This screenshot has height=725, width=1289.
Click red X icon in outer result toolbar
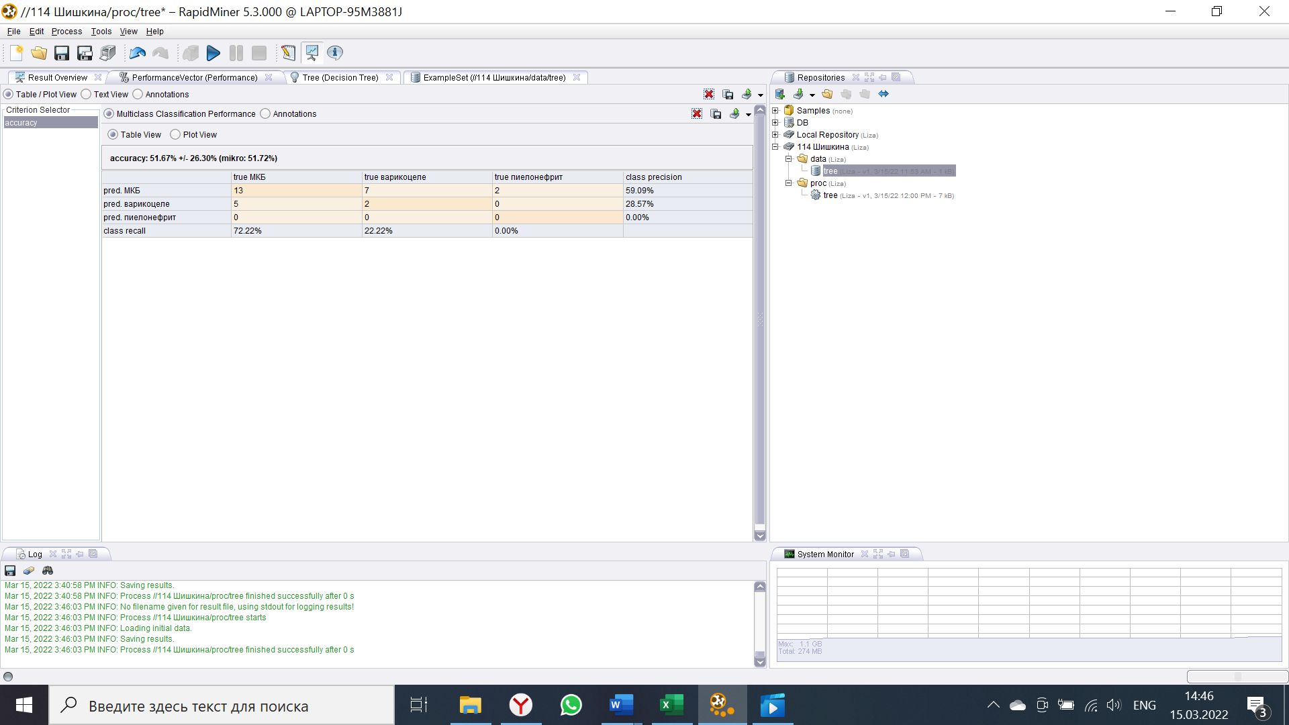[709, 95]
